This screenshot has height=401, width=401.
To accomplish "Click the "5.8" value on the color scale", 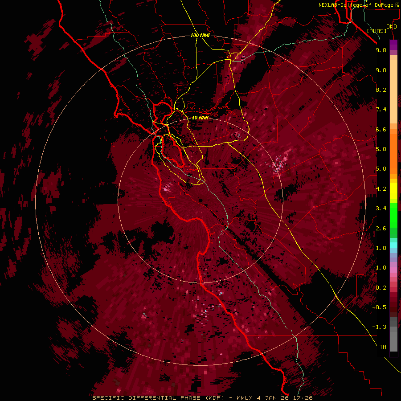I will coord(381,149).
